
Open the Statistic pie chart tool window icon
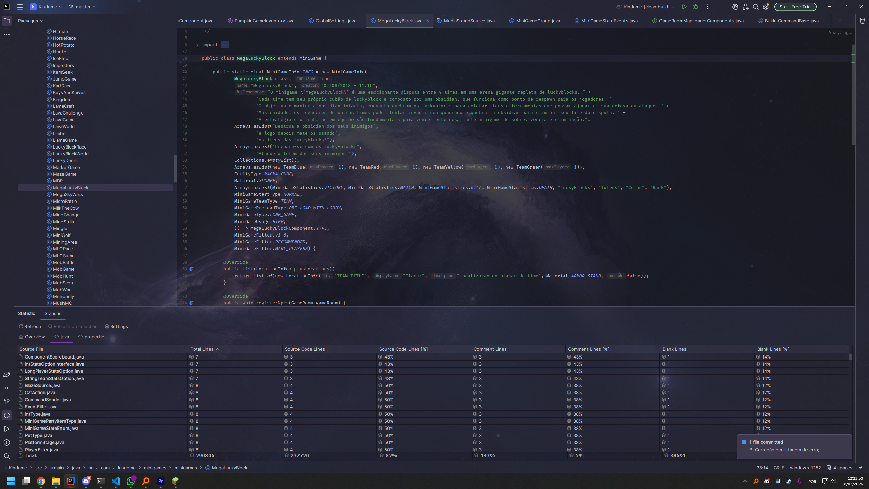6,415
